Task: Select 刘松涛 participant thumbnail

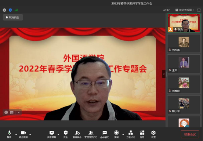Action: pos(184,43)
